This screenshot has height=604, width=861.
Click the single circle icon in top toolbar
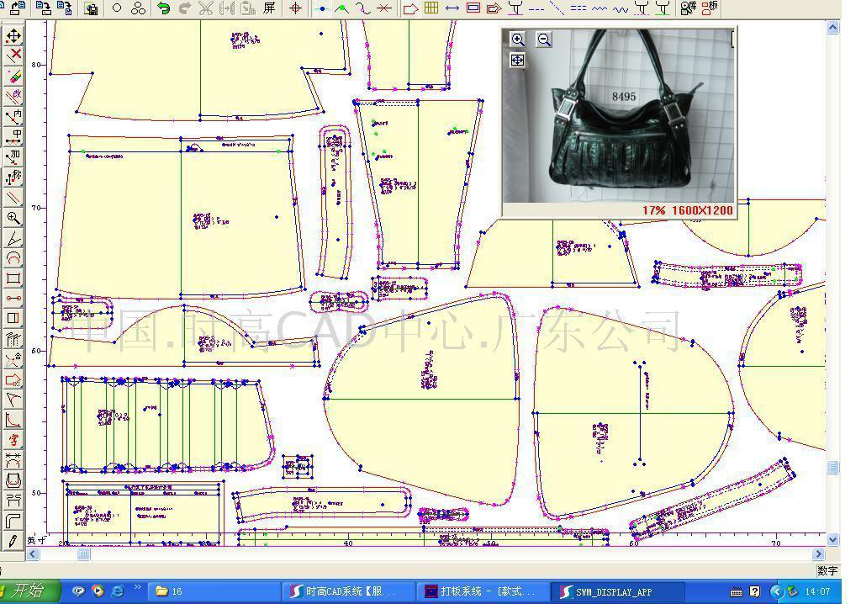point(116,8)
